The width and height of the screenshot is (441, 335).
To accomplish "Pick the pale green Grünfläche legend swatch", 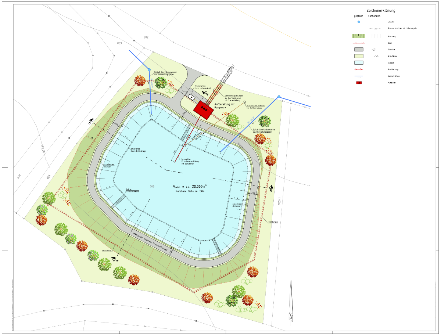I will pyautogui.click(x=359, y=56).
